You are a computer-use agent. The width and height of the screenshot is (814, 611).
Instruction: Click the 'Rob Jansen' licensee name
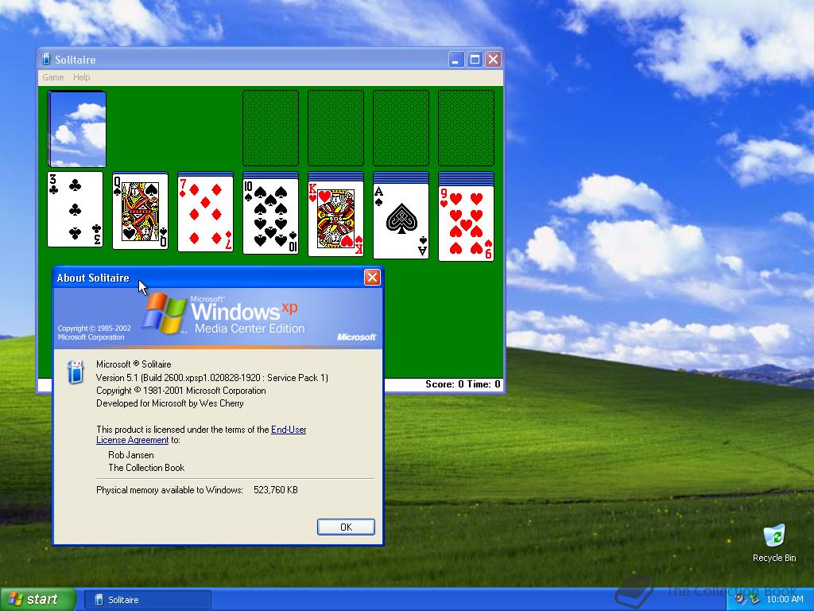[131, 454]
